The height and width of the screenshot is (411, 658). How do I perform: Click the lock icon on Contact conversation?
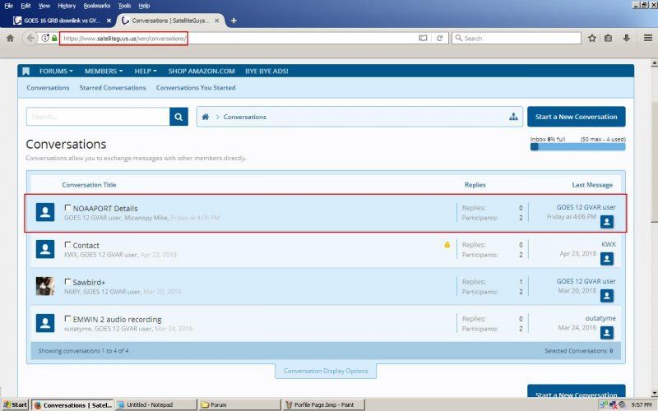[447, 244]
